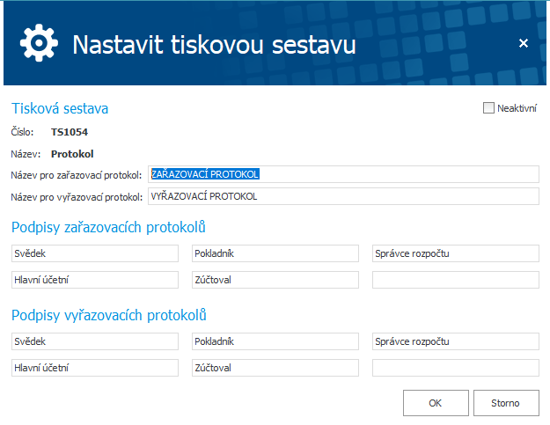Viewport: 550px width, 425px height.
Task: Click Pokladník field under zařazovacích protokolů
Action: 275,253
